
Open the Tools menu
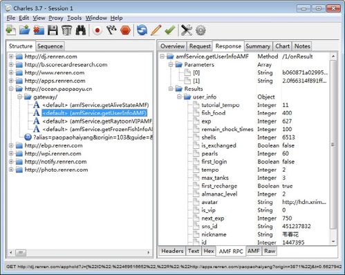(x=74, y=18)
